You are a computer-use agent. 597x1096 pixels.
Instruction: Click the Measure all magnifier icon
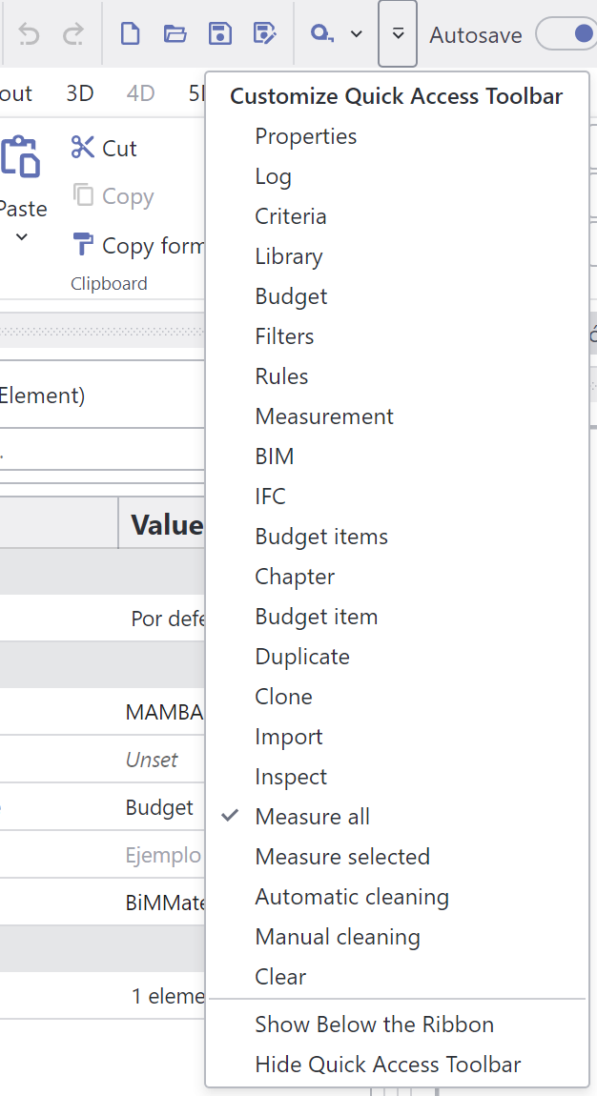[320, 33]
